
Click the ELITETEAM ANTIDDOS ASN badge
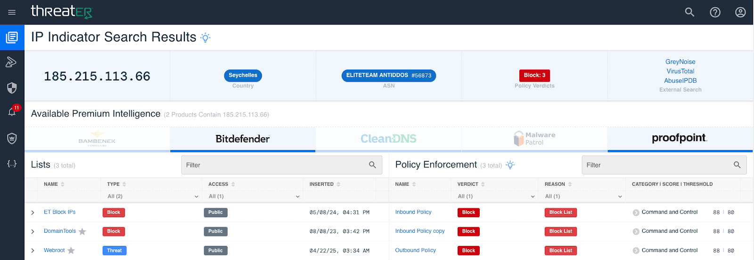[x=388, y=75]
